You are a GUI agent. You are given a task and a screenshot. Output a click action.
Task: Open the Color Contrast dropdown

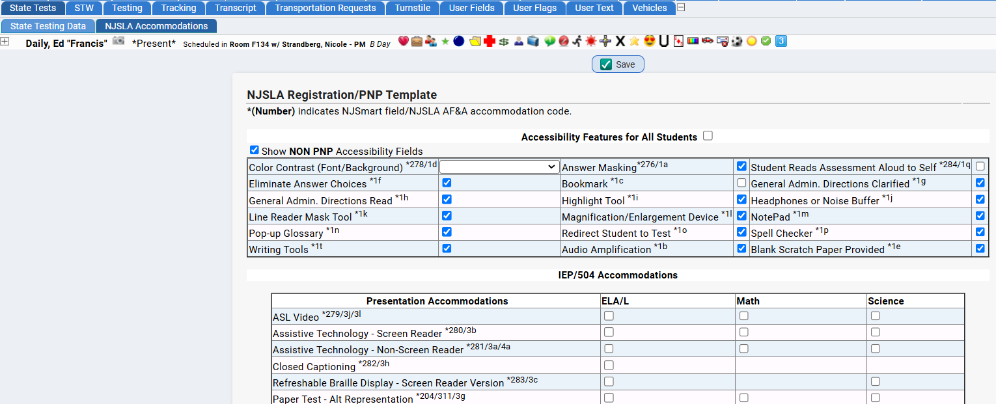click(499, 167)
